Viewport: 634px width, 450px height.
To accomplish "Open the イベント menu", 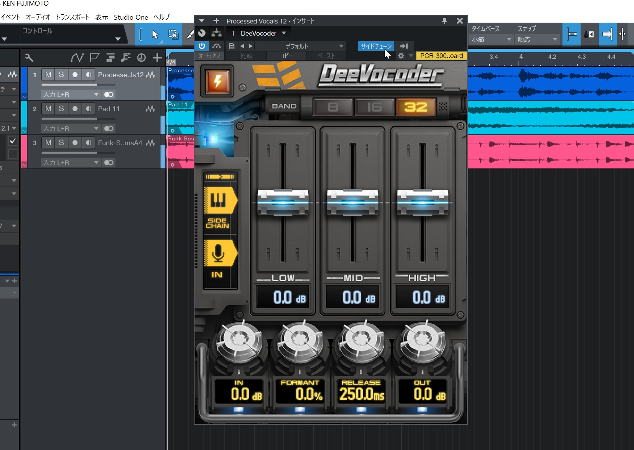I will (x=10, y=17).
